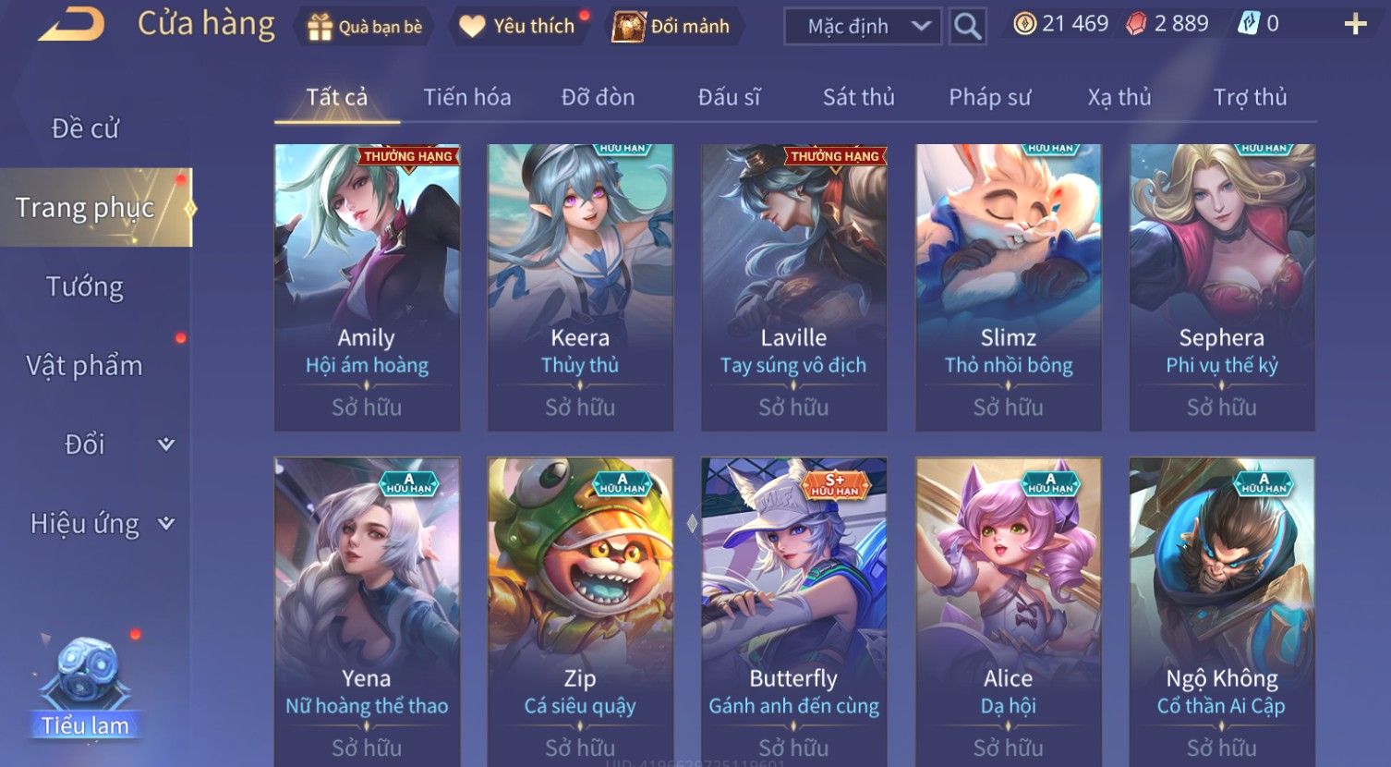Click the plus icon to add currency

click(x=1355, y=24)
